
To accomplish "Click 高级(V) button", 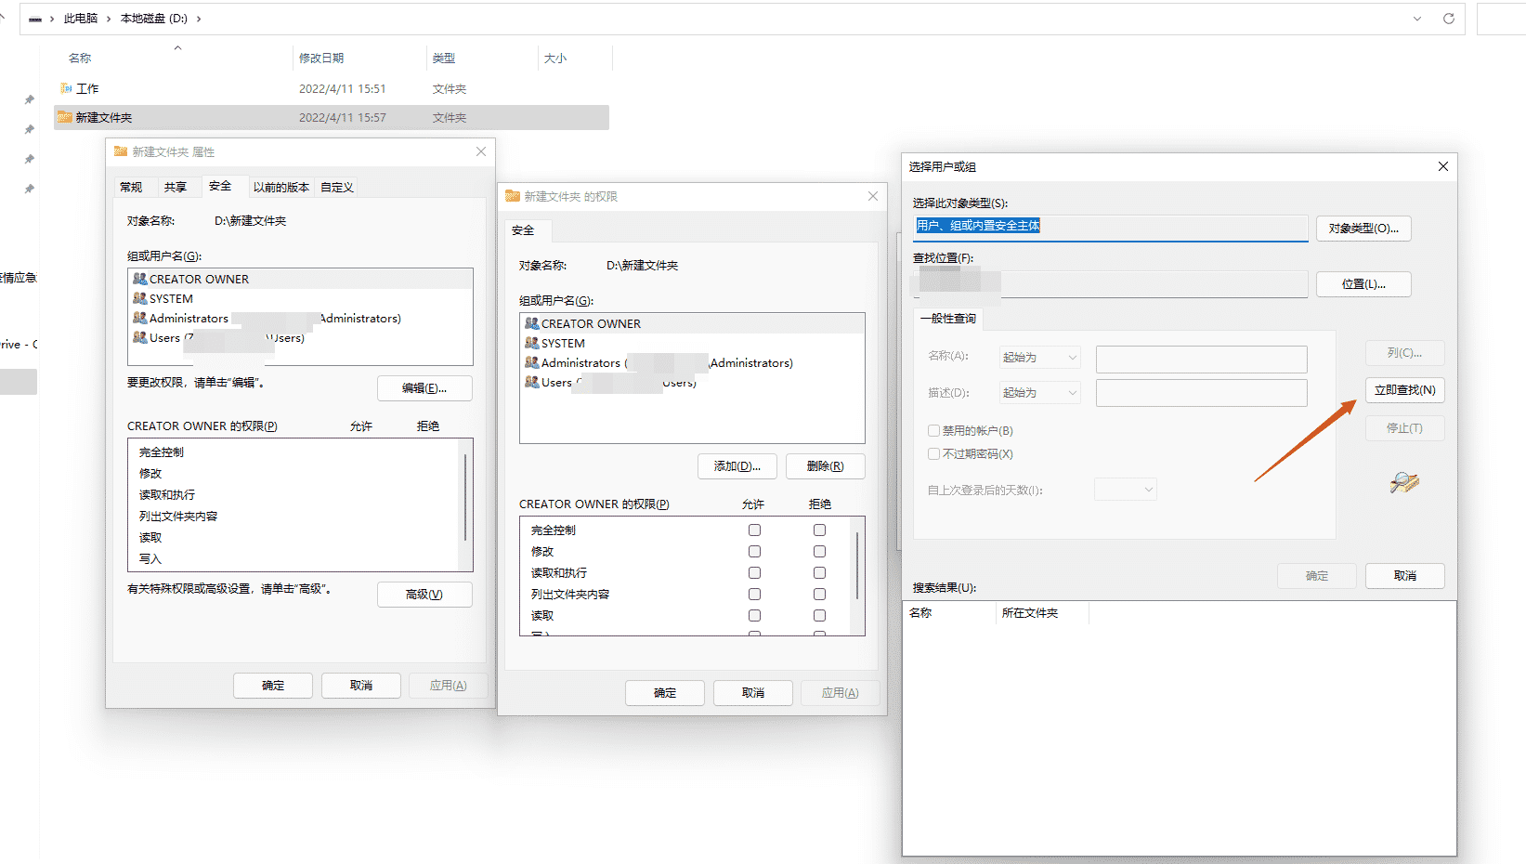I will pos(424,595).
